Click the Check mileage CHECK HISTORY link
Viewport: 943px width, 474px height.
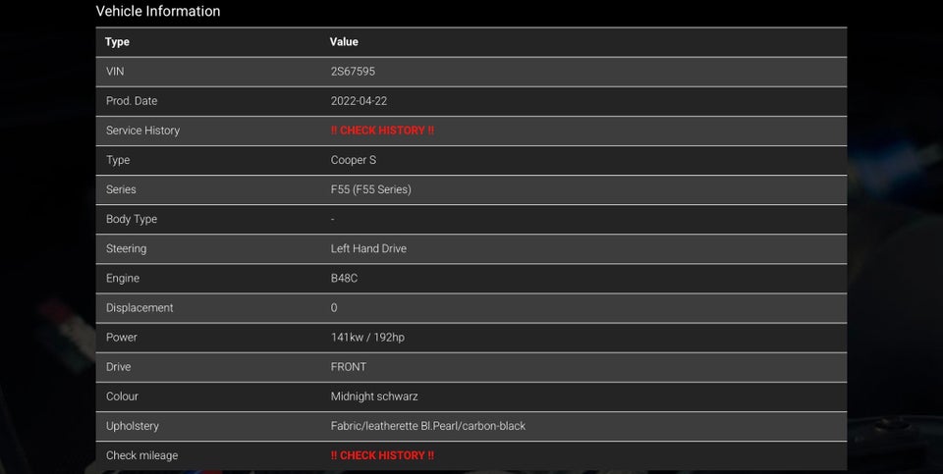coord(382,455)
